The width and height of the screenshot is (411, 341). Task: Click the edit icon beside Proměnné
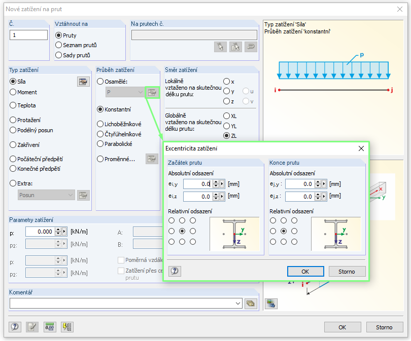tap(152, 159)
